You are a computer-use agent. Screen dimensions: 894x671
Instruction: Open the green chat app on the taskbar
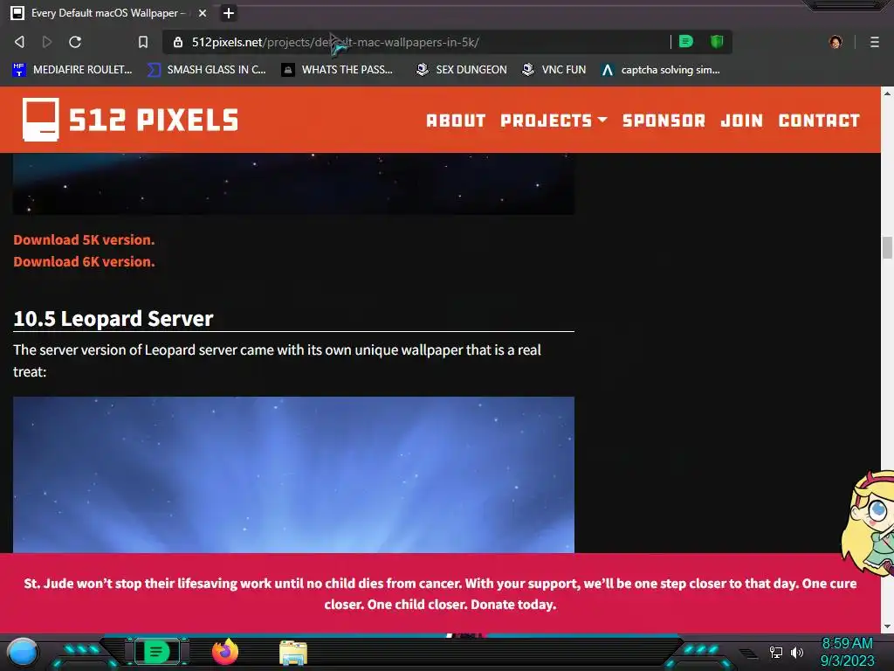156,652
